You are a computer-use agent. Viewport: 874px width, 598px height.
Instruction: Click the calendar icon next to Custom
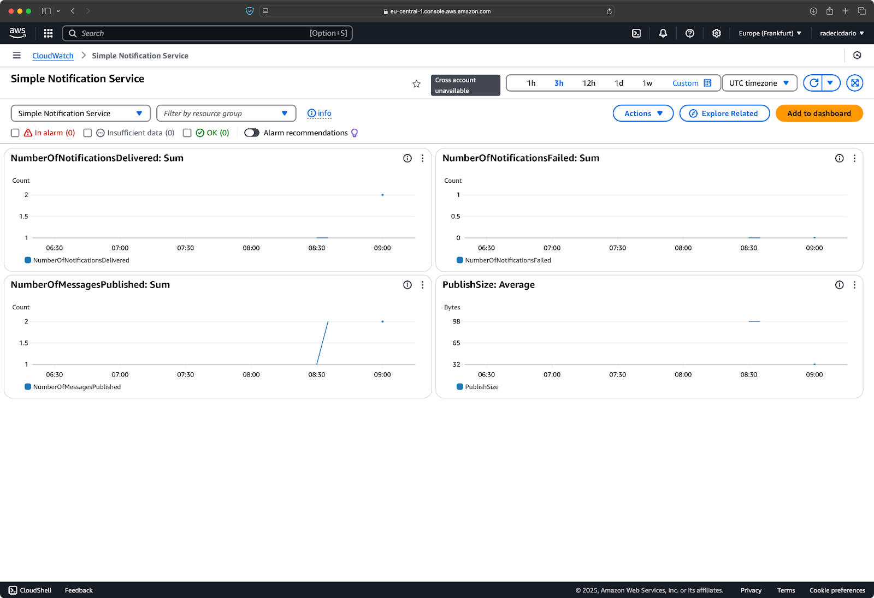tap(707, 83)
